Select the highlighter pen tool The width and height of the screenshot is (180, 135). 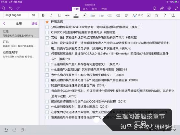tap(85, 15)
